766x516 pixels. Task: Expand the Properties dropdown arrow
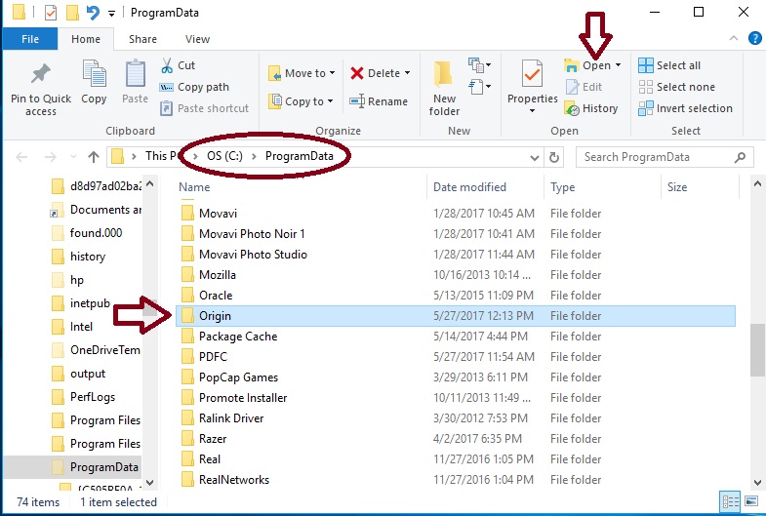click(x=532, y=111)
